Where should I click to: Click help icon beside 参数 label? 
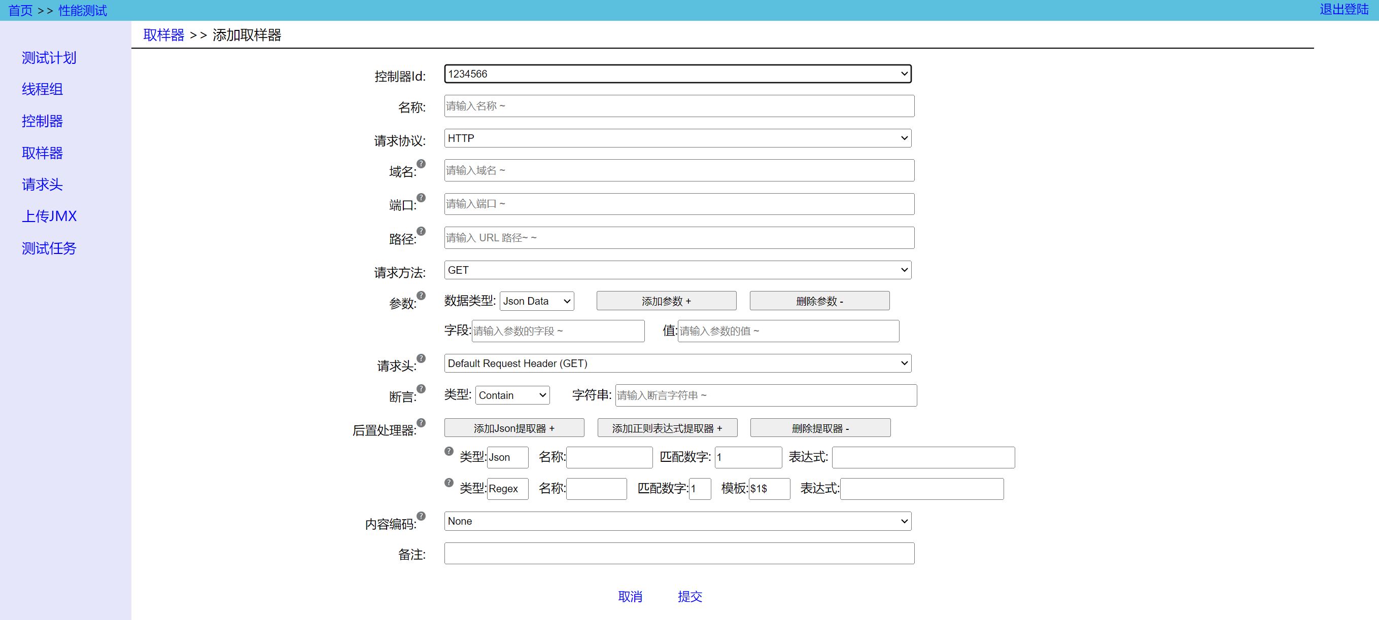pos(421,295)
